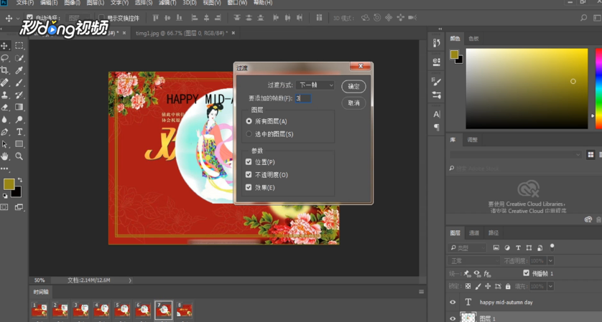This screenshot has width=602, height=322.
Task: Select the Rectangular Marquee tool
Action: (19, 46)
